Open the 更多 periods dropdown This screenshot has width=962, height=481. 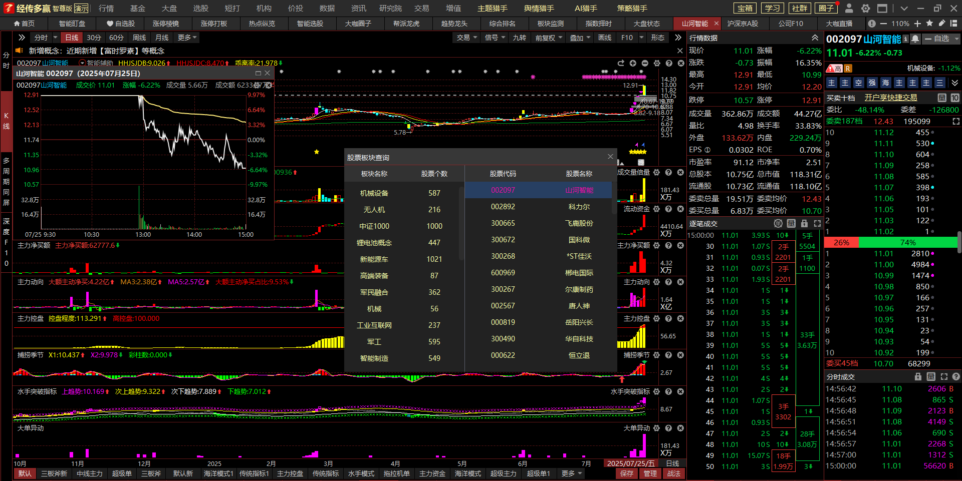pyautogui.click(x=187, y=38)
